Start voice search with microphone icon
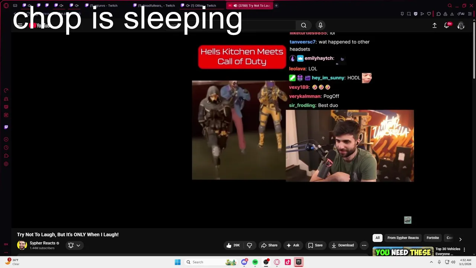 click(321, 25)
